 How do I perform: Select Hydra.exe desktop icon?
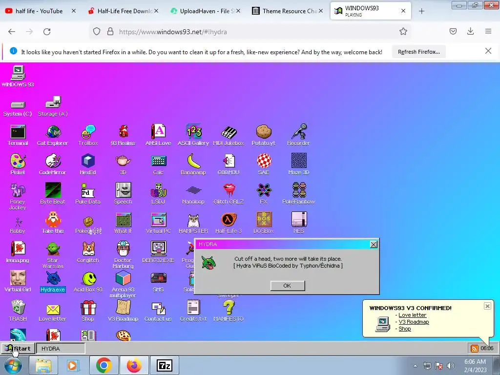53,282
